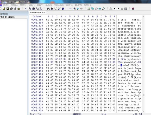Click the save floppy disk icon
The width and height of the screenshot is (151, 115).
8,9
